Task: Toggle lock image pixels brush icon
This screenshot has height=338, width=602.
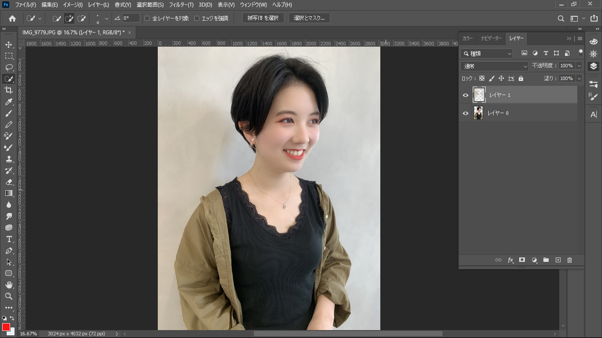Action: (491, 78)
